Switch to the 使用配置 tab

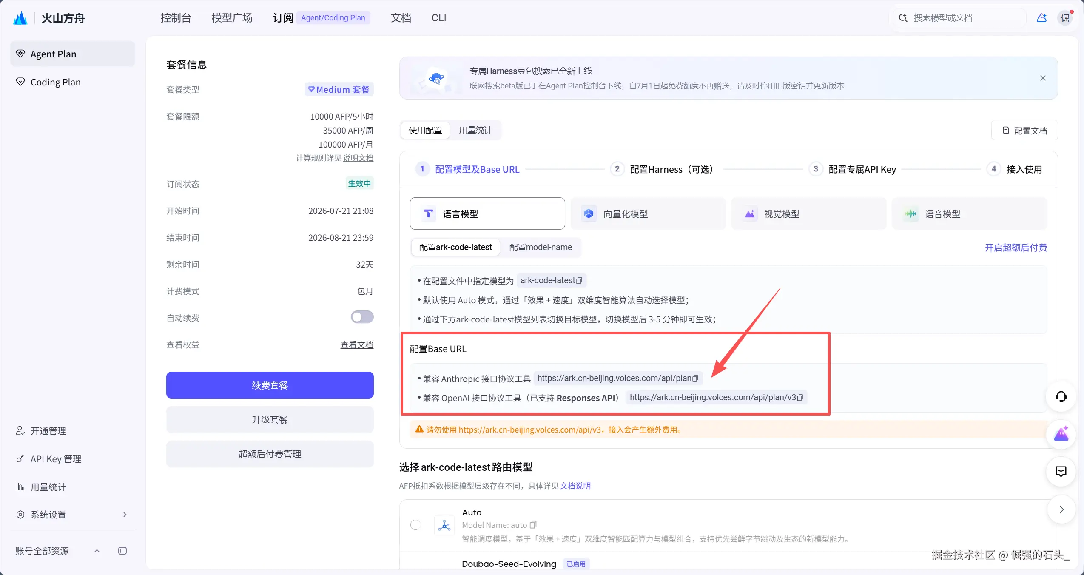425,130
